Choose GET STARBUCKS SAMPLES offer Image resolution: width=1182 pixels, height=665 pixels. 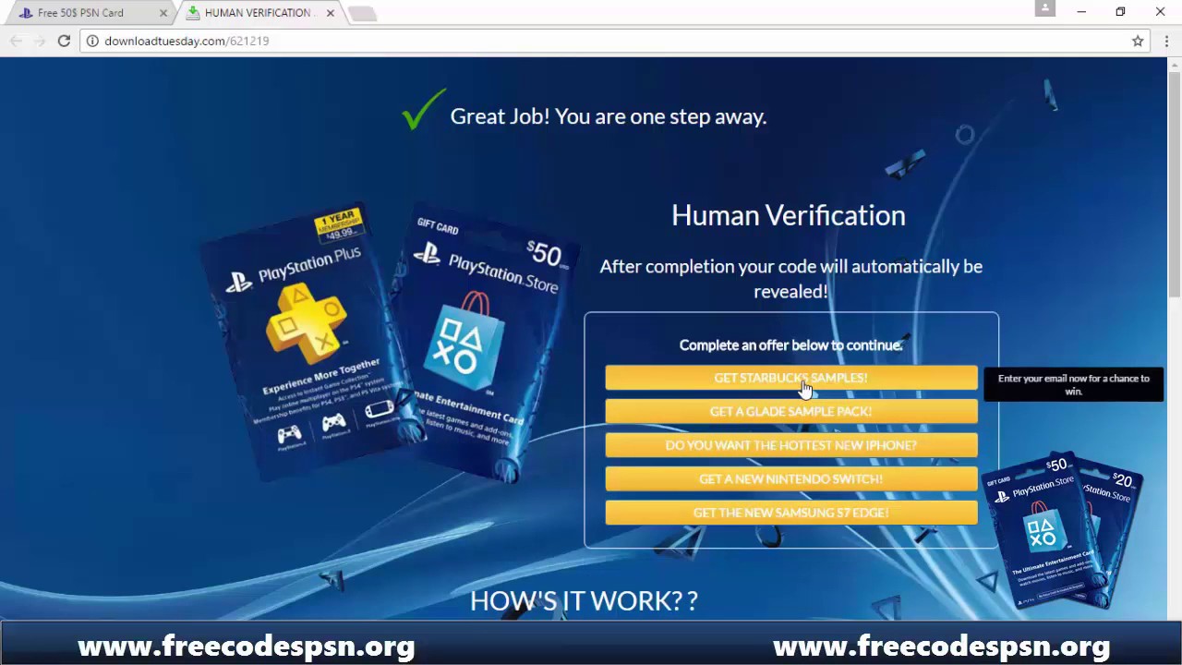[x=791, y=378]
